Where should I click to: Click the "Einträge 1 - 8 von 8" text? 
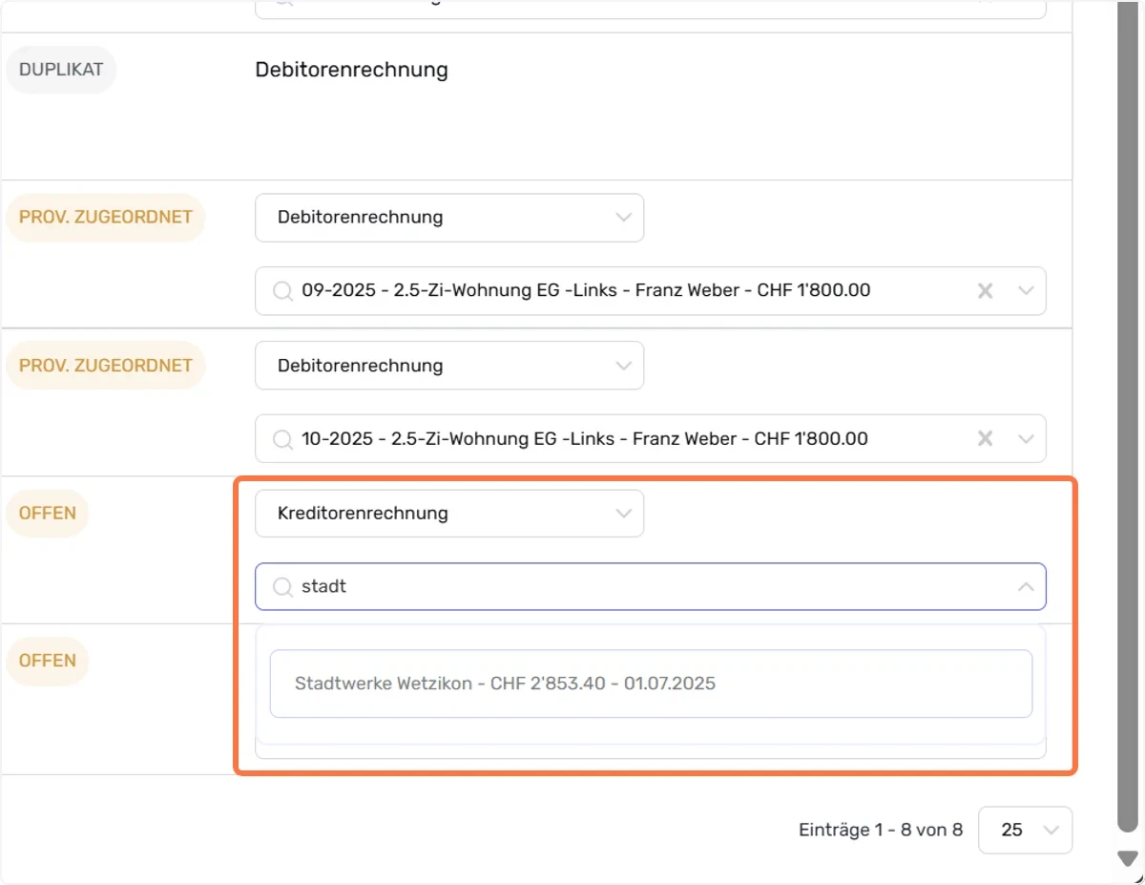click(881, 831)
